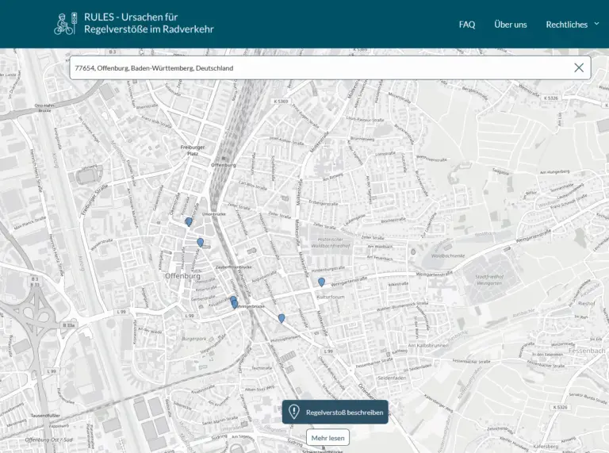Focus the address search field showing 77654 Offenburg

[317, 68]
